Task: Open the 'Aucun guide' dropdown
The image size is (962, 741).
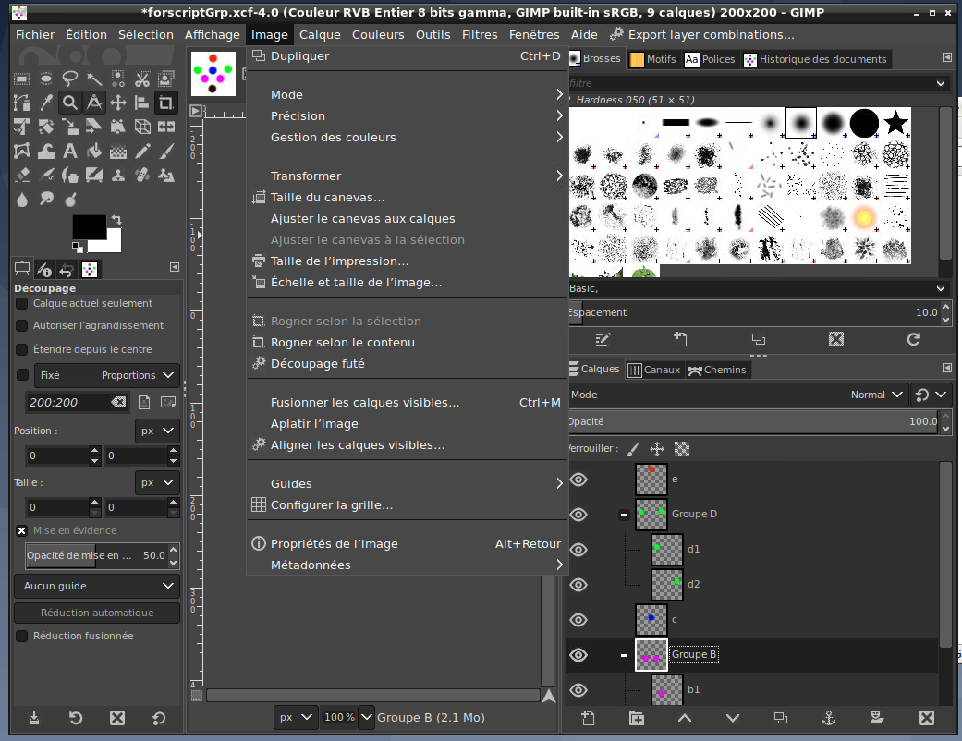Action: coord(97,586)
